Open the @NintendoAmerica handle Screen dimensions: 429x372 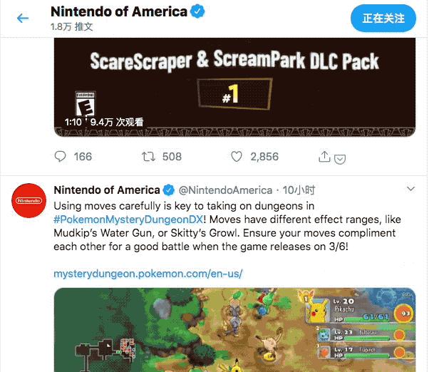[225, 190]
